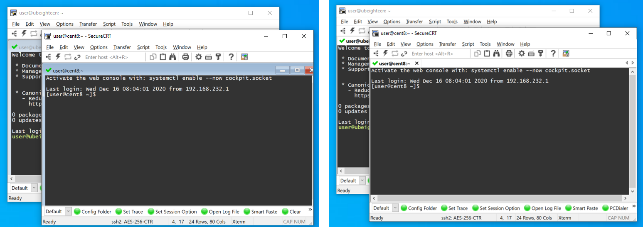Open Keymap keyboard icon in MDI cent8 window
Image resolution: width=643 pixels, height=227 pixels.
tap(208, 57)
